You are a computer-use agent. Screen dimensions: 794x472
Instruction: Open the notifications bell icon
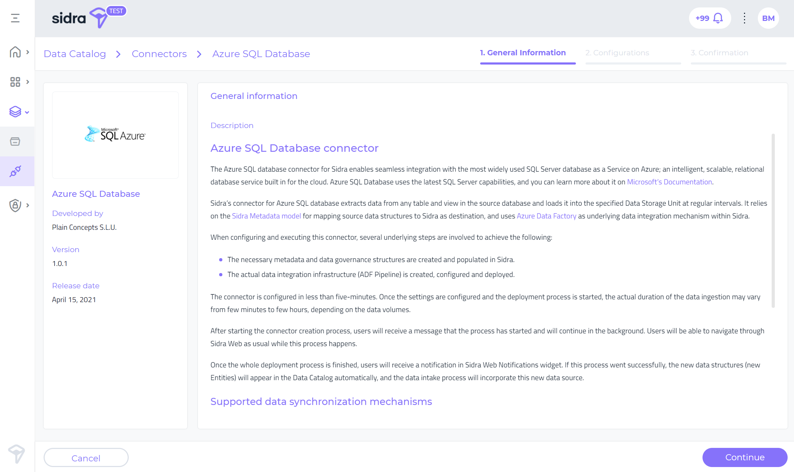[x=718, y=18]
